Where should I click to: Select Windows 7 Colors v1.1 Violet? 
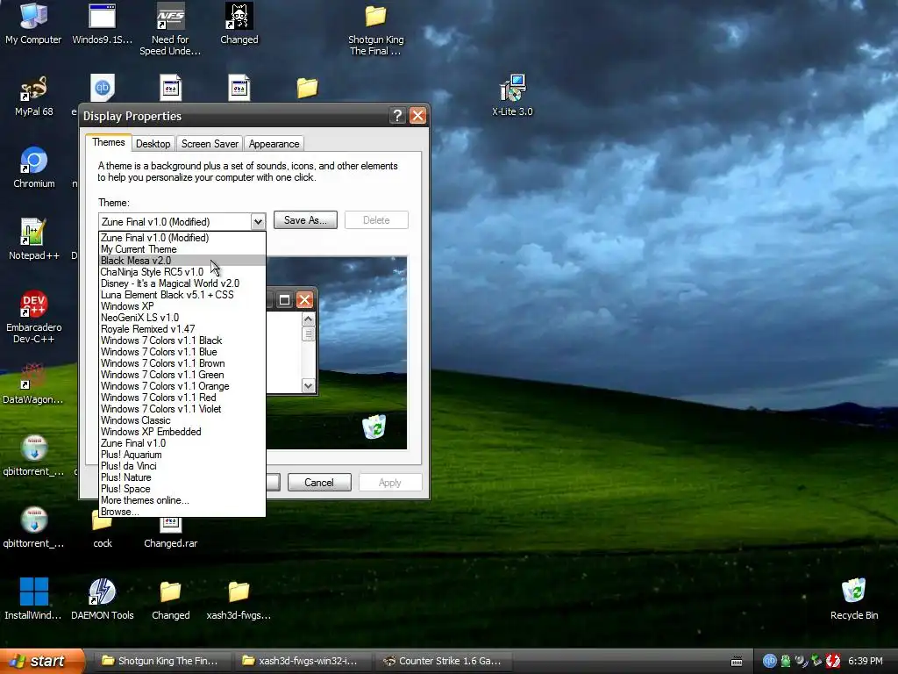(182, 409)
